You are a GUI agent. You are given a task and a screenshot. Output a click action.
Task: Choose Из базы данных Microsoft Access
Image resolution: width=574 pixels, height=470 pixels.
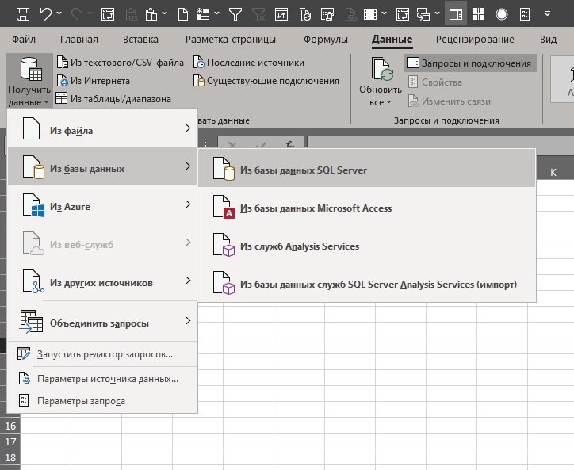(x=367, y=206)
